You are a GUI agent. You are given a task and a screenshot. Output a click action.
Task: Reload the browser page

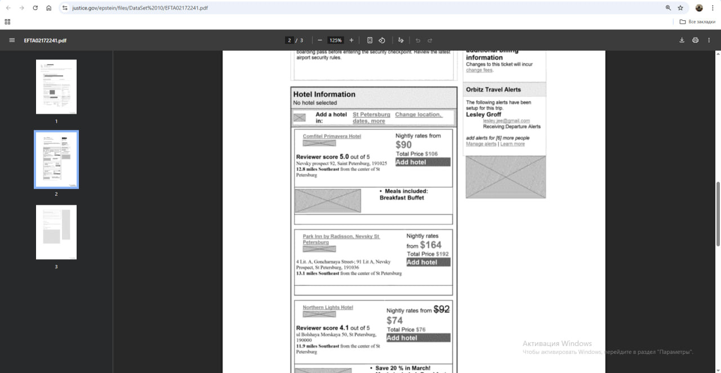[35, 8]
